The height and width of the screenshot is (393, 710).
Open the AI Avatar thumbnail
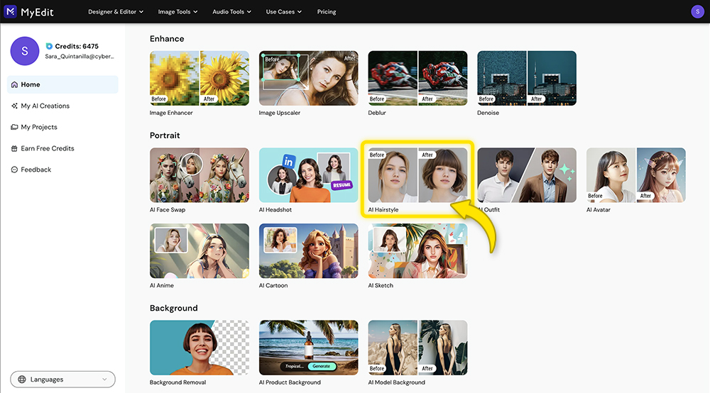pyautogui.click(x=635, y=175)
